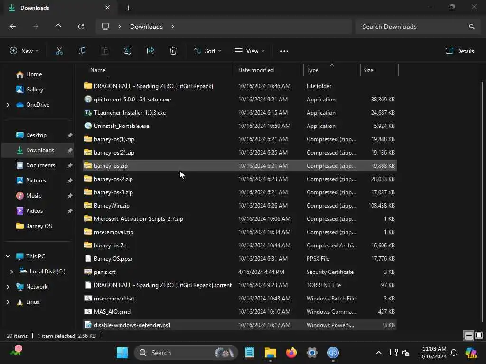Viewport: 486px width, 364px height.
Task: Click the Share toolbar icon
Action: [150, 51]
